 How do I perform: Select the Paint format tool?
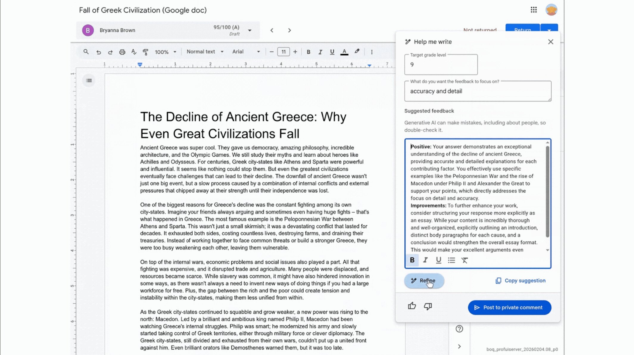[146, 52]
